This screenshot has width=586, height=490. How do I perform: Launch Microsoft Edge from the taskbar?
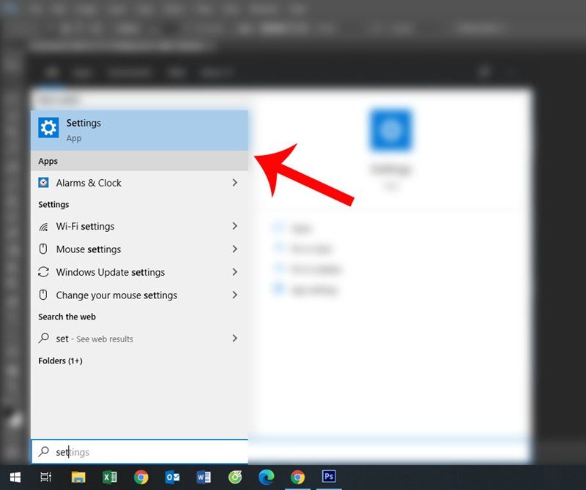(x=266, y=477)
